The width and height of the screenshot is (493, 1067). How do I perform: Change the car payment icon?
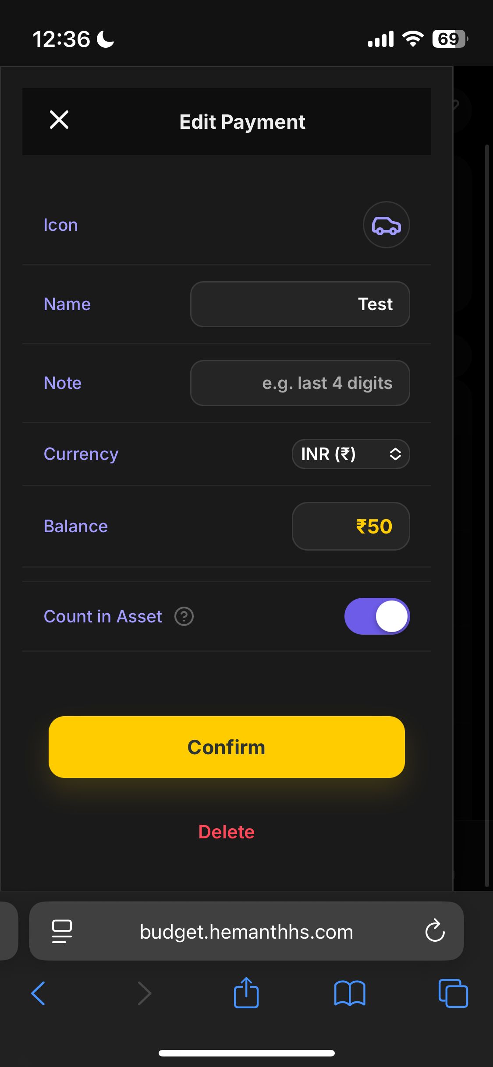386,225
